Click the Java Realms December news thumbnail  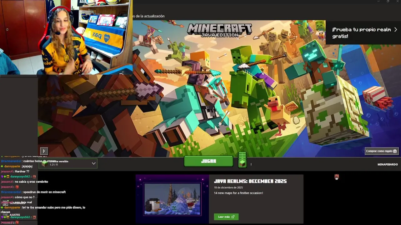point(172,199)
